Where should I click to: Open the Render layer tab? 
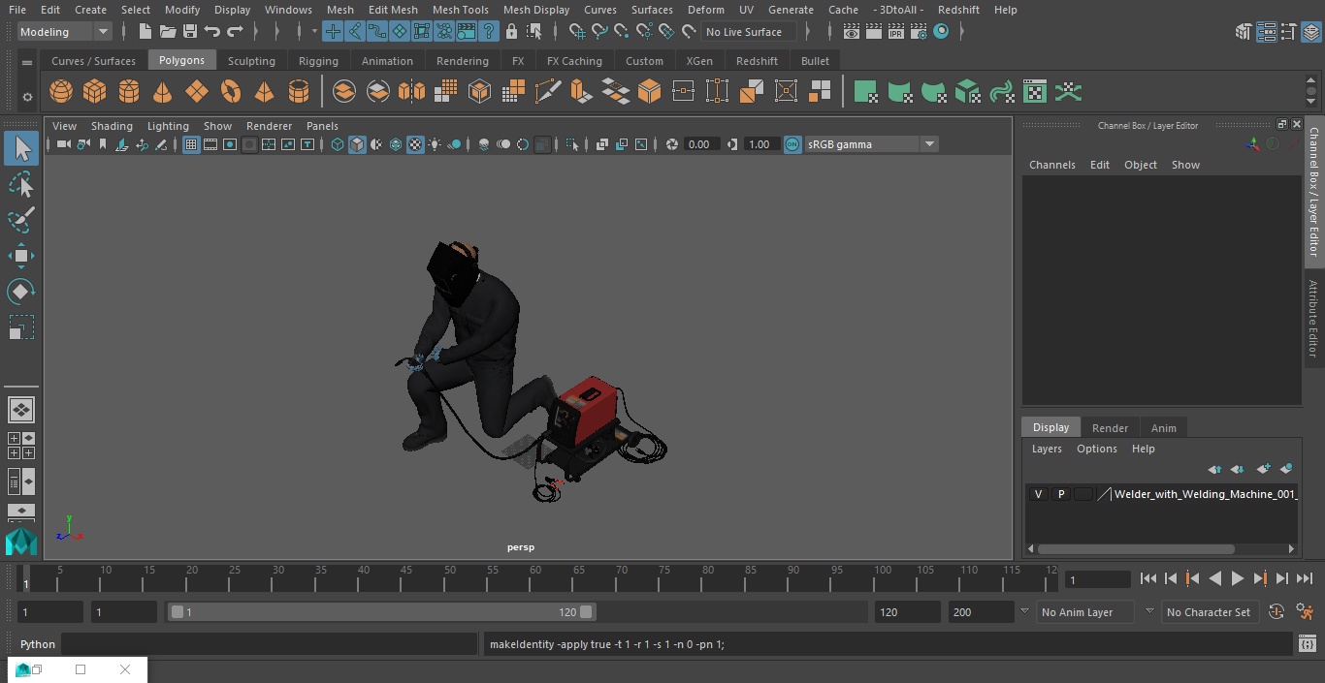pos(1110,428)
